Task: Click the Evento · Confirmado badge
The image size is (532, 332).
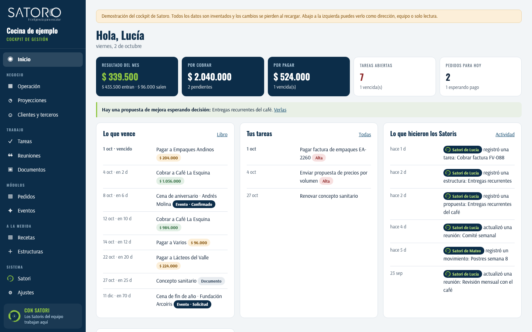Action: [x=194, y=204]
